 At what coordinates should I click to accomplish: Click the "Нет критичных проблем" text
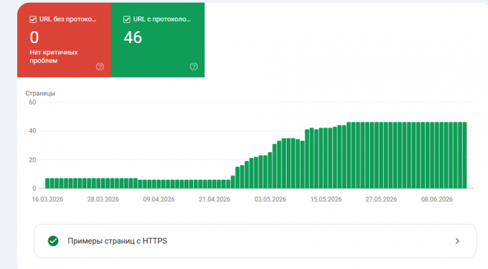tap(53, 56)
